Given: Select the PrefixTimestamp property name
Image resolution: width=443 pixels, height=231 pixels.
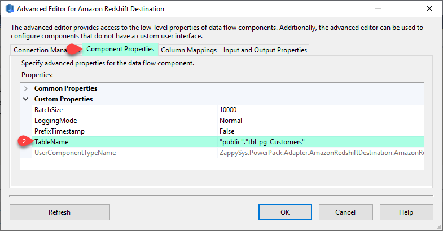Looking at the screenshot, I should pyautogui.click(x=59, y=131).
